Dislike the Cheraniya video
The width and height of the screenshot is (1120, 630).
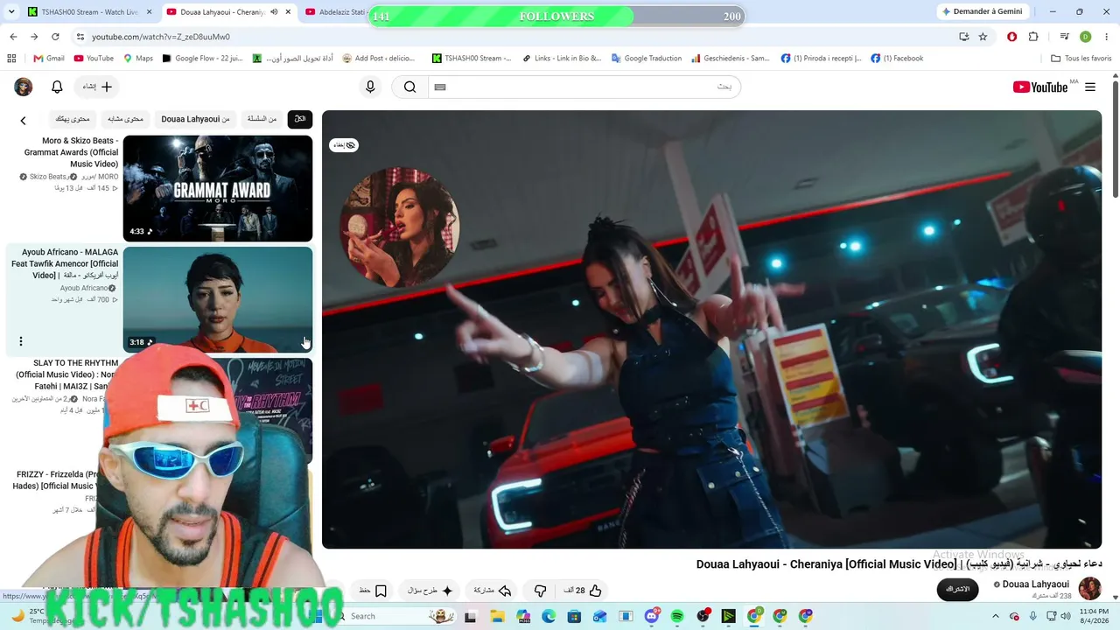[540, 591]
